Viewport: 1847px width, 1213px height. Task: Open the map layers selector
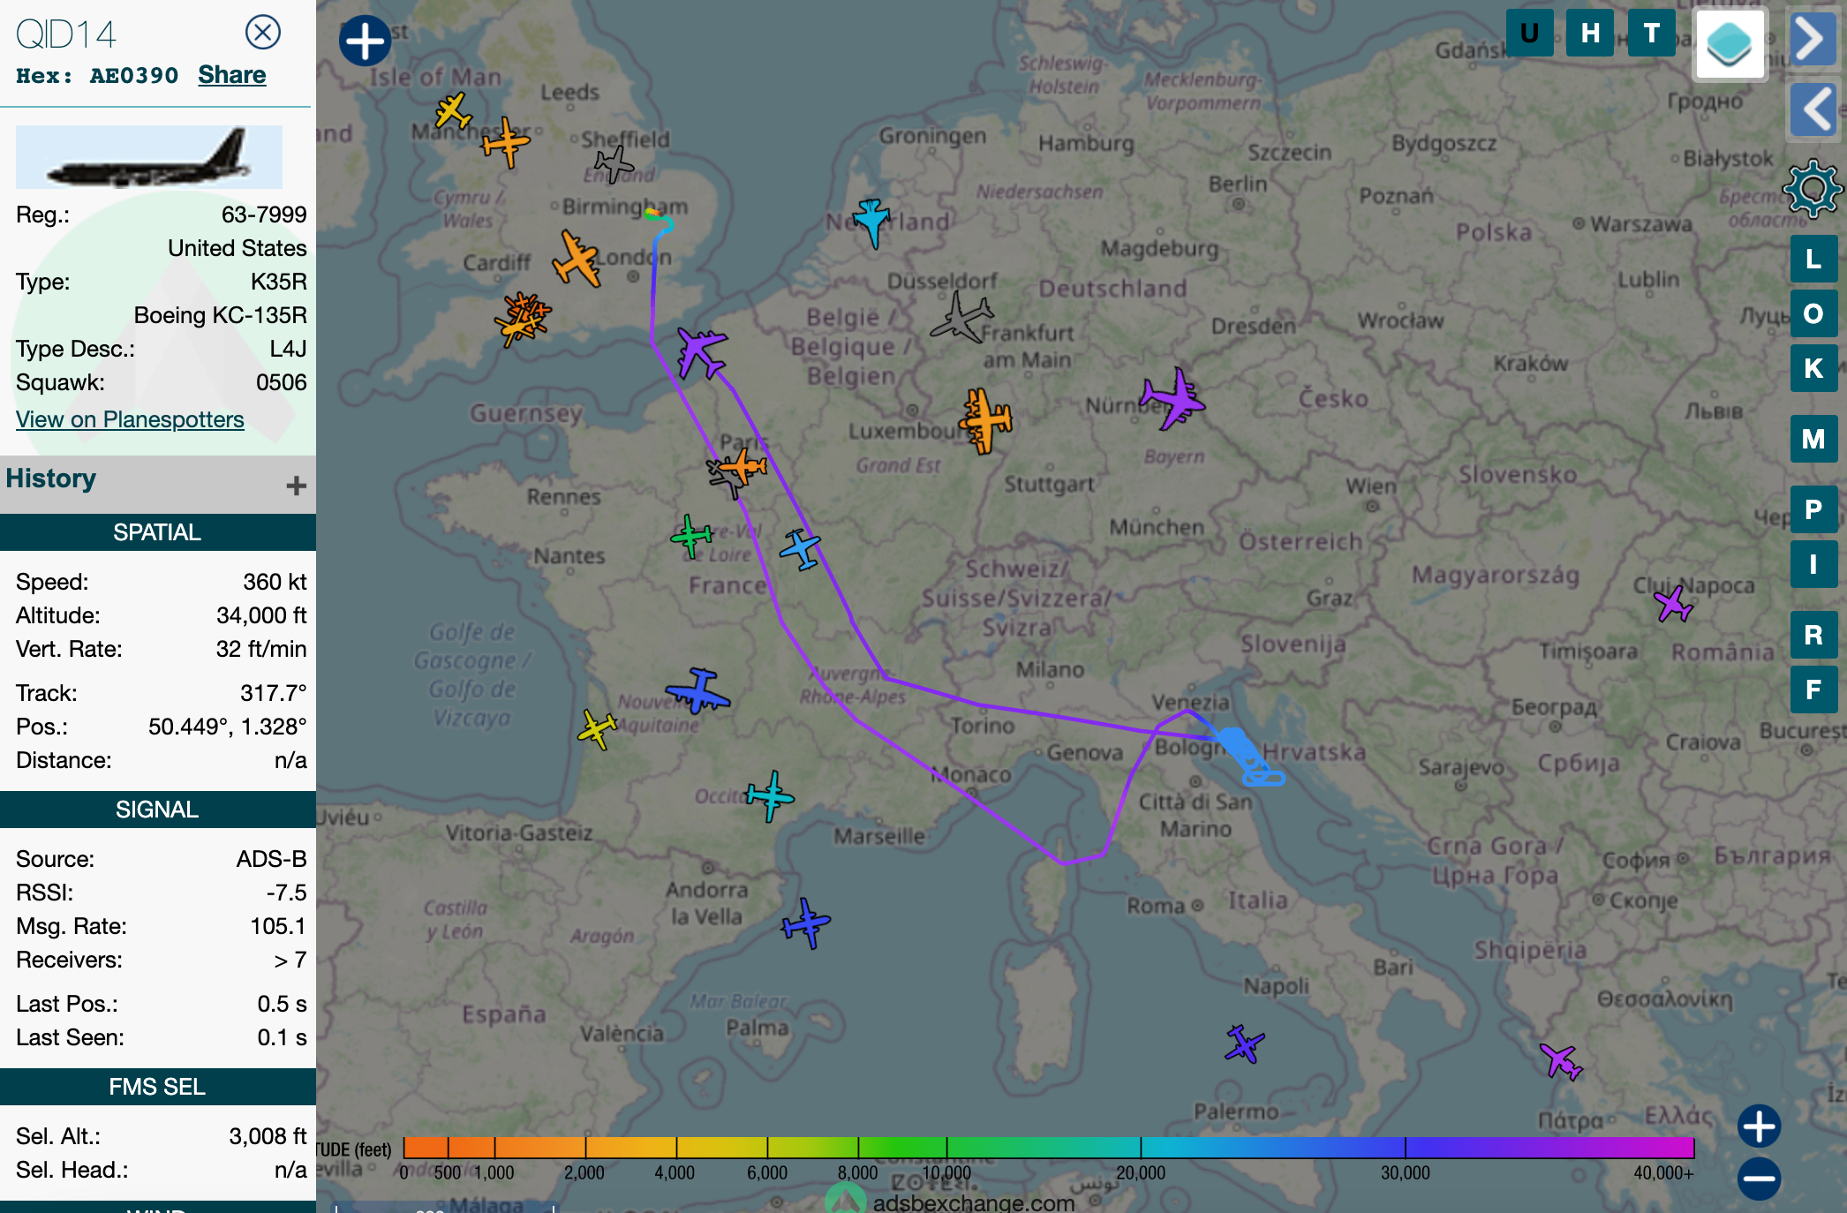click(1730, 44)
